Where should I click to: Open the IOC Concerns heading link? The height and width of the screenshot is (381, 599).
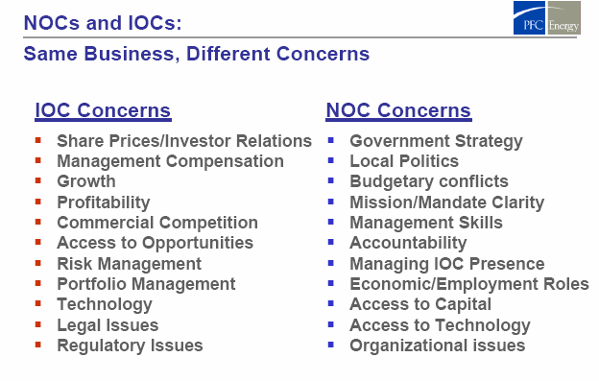(103, 110)
